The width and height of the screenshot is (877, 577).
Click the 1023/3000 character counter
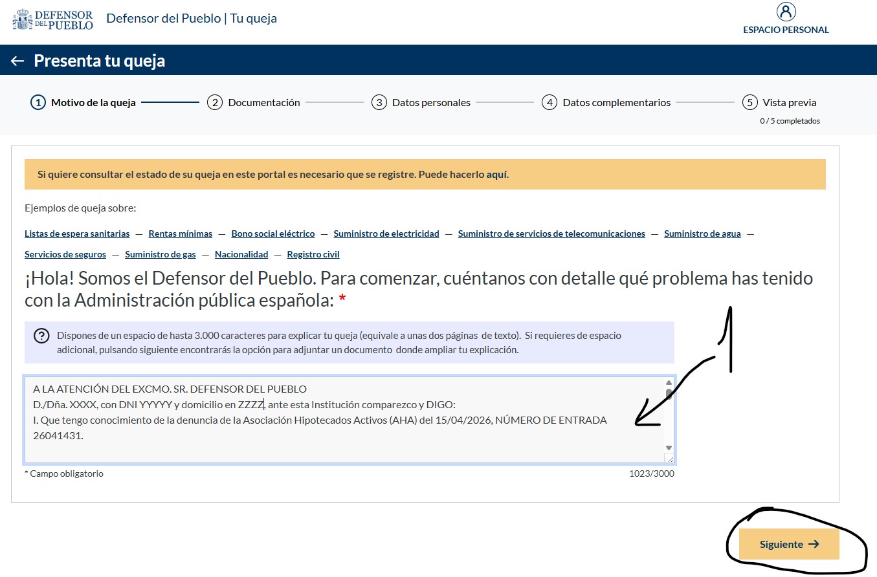pos(652,474)
